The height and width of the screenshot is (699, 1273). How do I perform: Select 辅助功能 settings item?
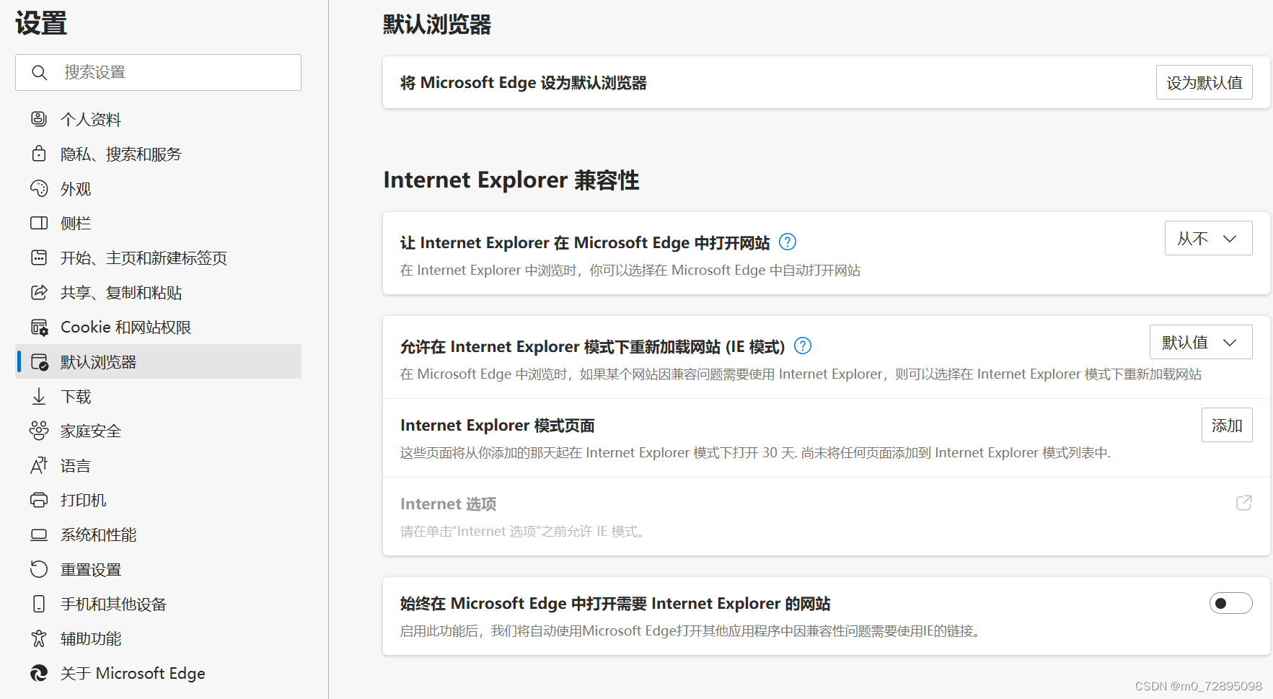159,638
